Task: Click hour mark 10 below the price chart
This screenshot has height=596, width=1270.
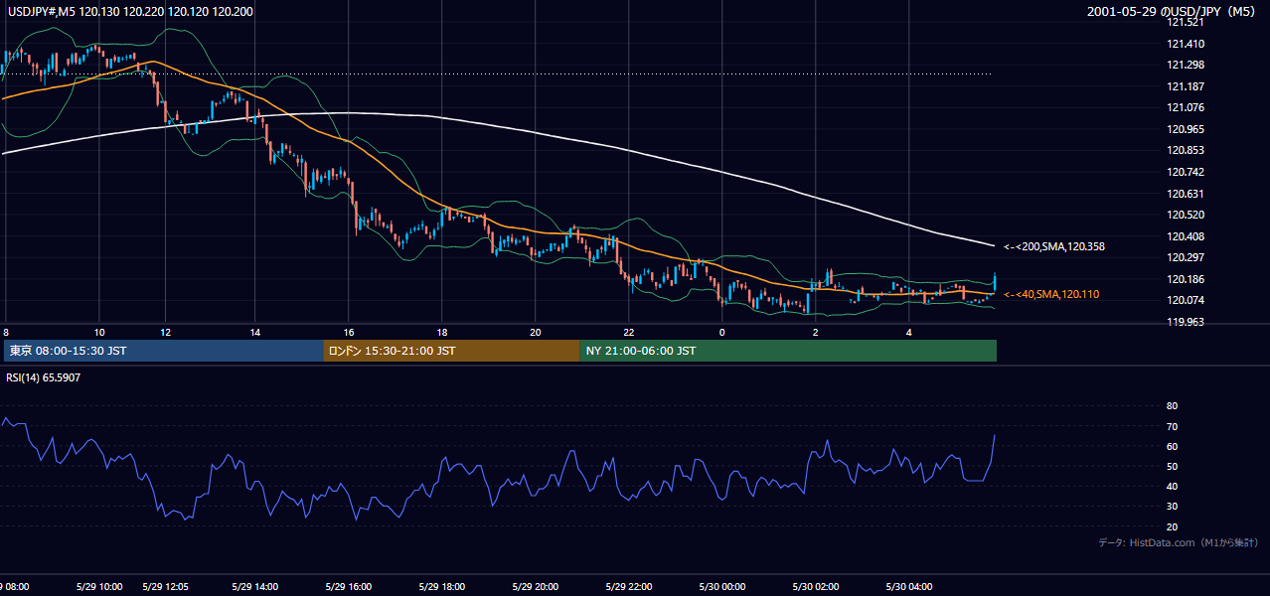Action: click(99, 332)
